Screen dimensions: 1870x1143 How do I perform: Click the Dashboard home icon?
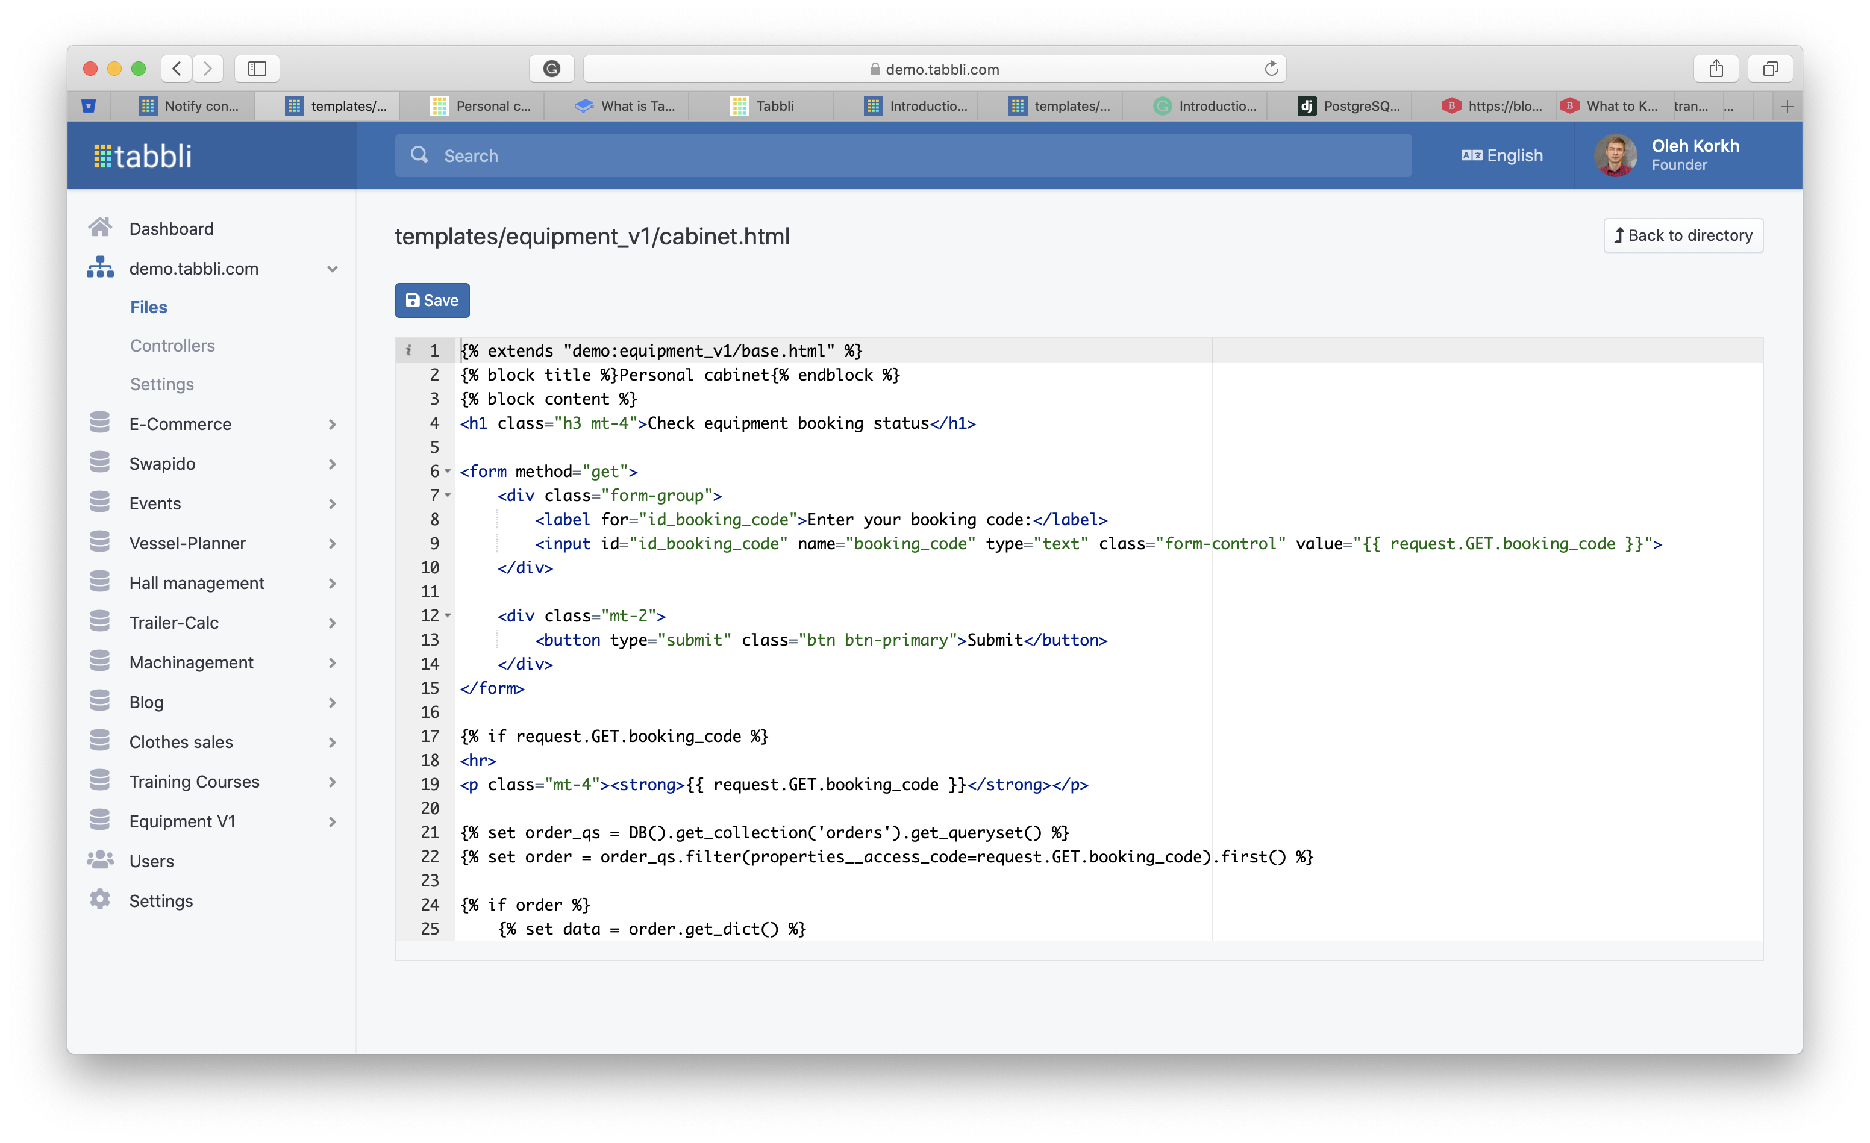tap(99, 228)
